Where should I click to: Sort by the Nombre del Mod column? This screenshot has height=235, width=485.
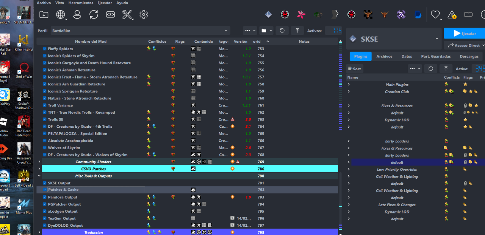(91, 42)
